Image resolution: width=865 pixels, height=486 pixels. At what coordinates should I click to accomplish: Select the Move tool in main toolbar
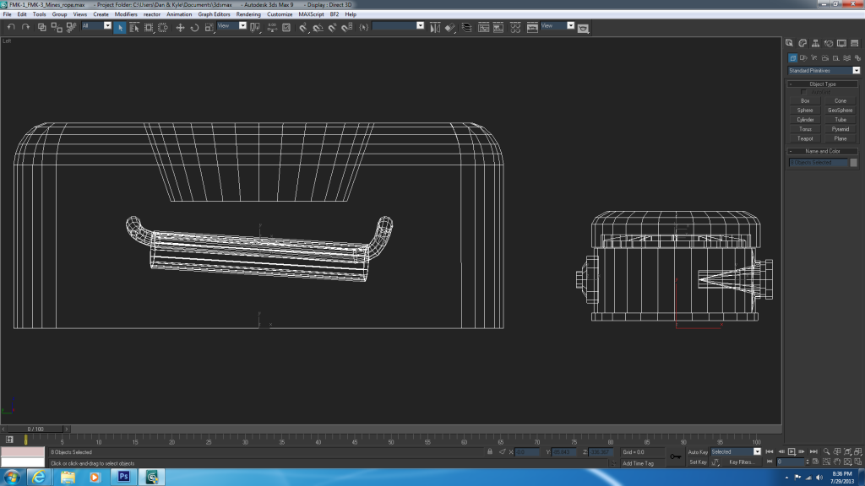[x=179, y=27]
